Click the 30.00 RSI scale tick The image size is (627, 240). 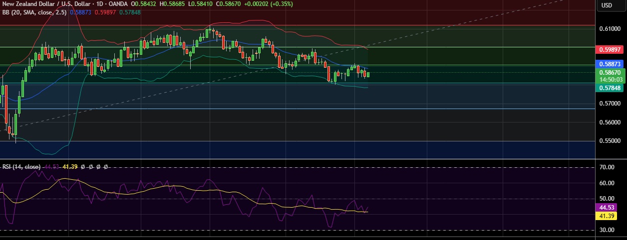click(607, 230)
